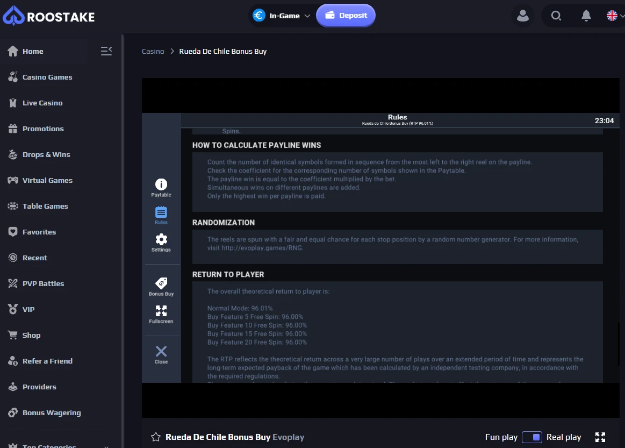Click the RETURN TO PLAYER heading
The height and width of the screenshot is (448, 625).
click(x=228, y=274)
